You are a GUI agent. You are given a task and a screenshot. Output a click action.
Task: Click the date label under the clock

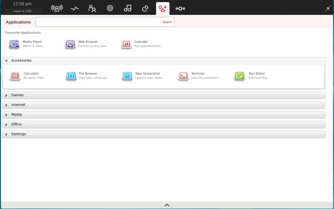[x=22, y=11]
